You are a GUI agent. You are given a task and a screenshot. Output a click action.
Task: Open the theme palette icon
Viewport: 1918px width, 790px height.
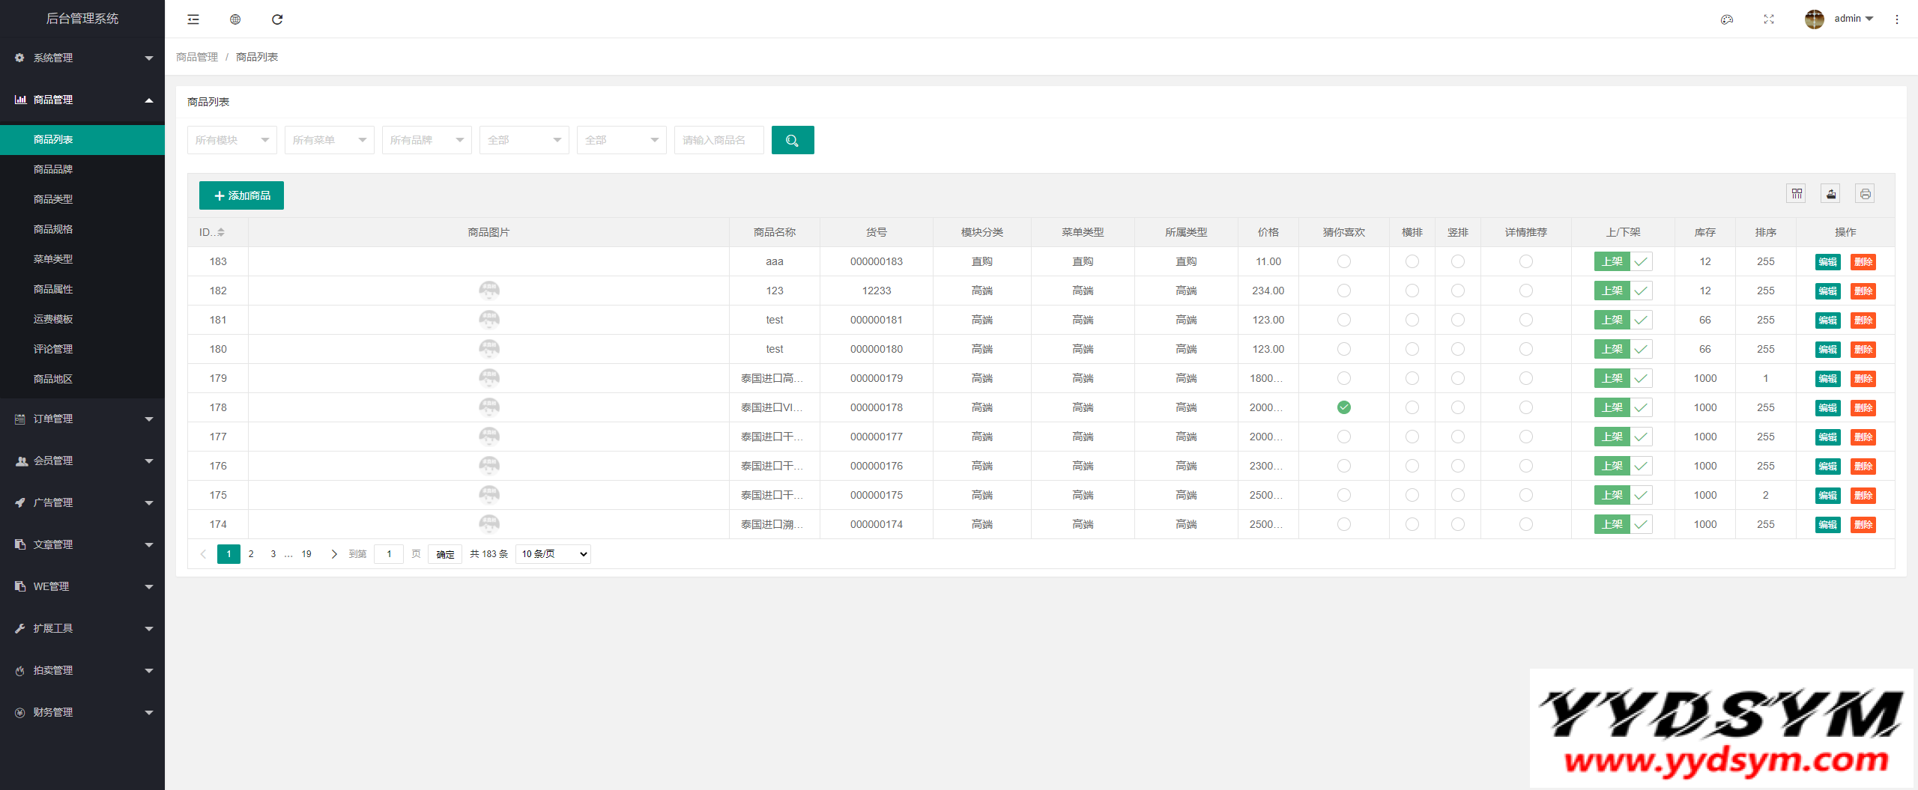click(x=1727, y=19)
